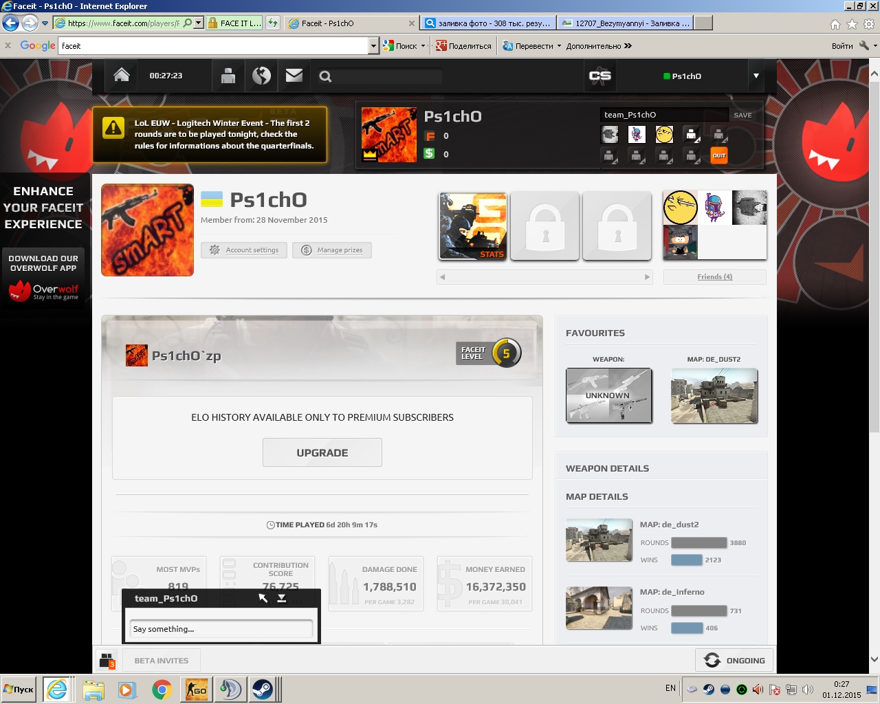Open the Friends (4) link

pos(715,276)
